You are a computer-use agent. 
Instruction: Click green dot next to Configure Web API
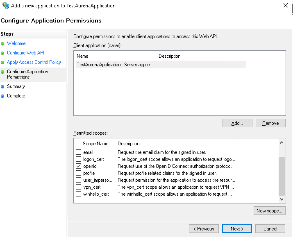(2, 53)
